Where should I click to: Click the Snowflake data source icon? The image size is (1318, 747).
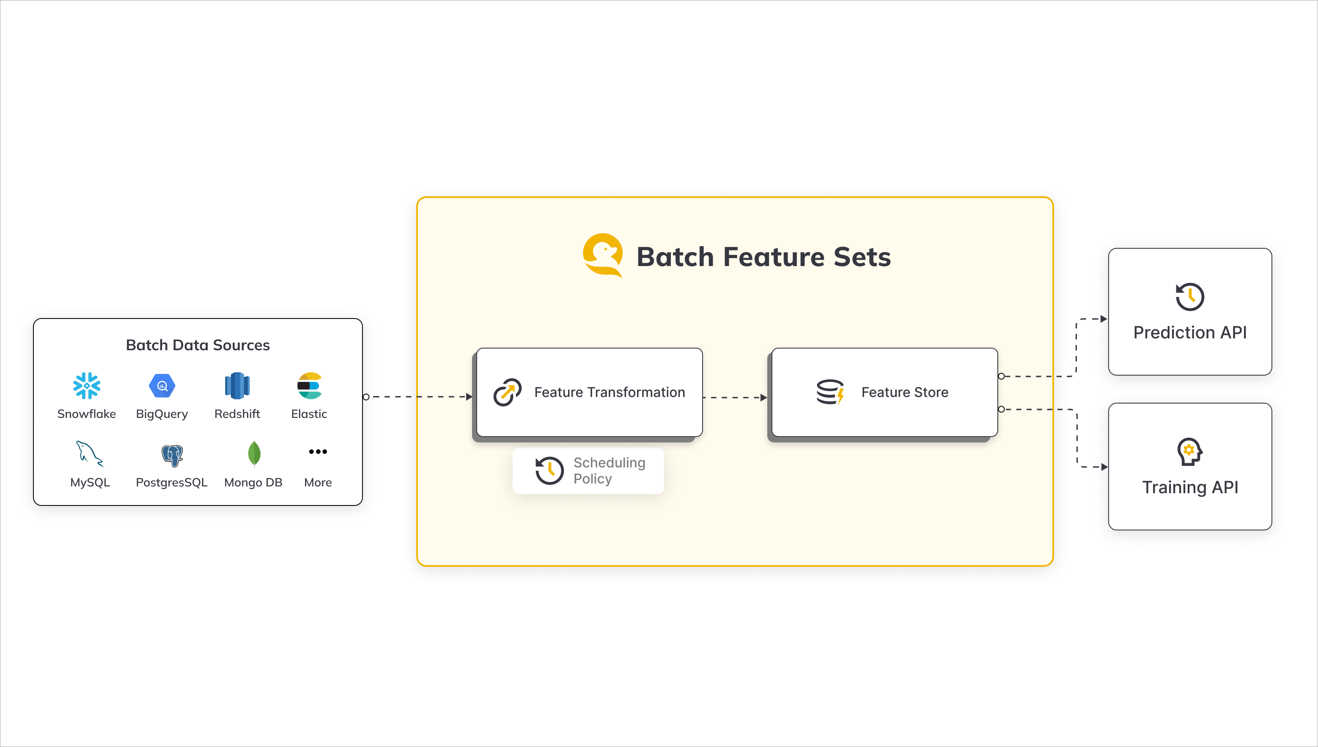point(87,385)
